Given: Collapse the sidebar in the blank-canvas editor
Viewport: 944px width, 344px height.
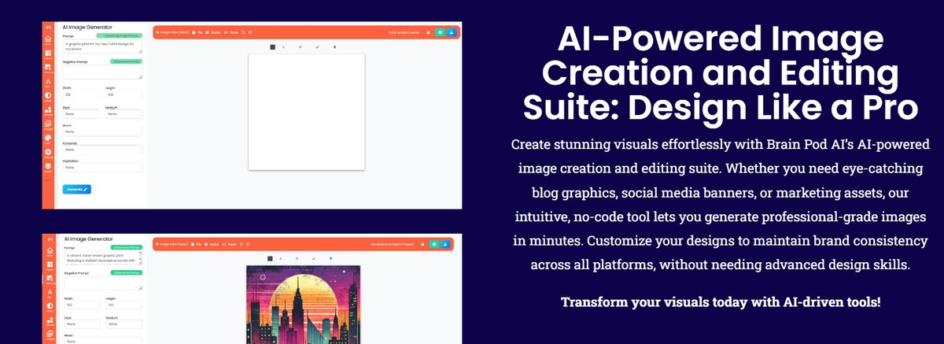Looking at the screenshot, I should pyautogui.click(x=47, y=28).
